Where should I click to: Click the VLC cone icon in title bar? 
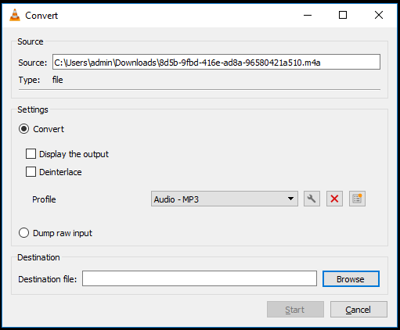tap(15, 15)
